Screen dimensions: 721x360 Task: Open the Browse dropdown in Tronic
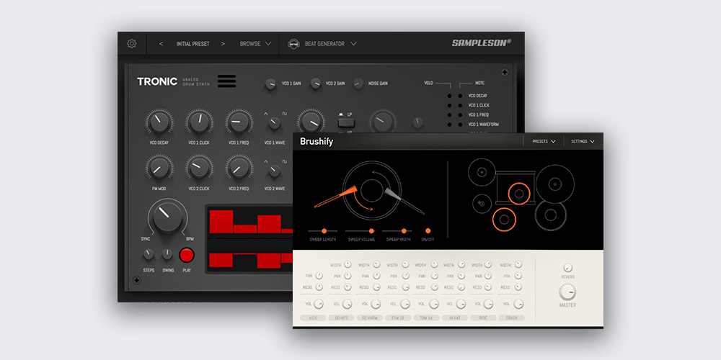click(256, 44)
